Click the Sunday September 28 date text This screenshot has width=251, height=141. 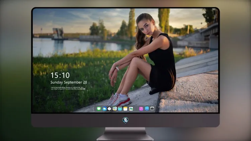pyautogui.click(x=69, y=82)
